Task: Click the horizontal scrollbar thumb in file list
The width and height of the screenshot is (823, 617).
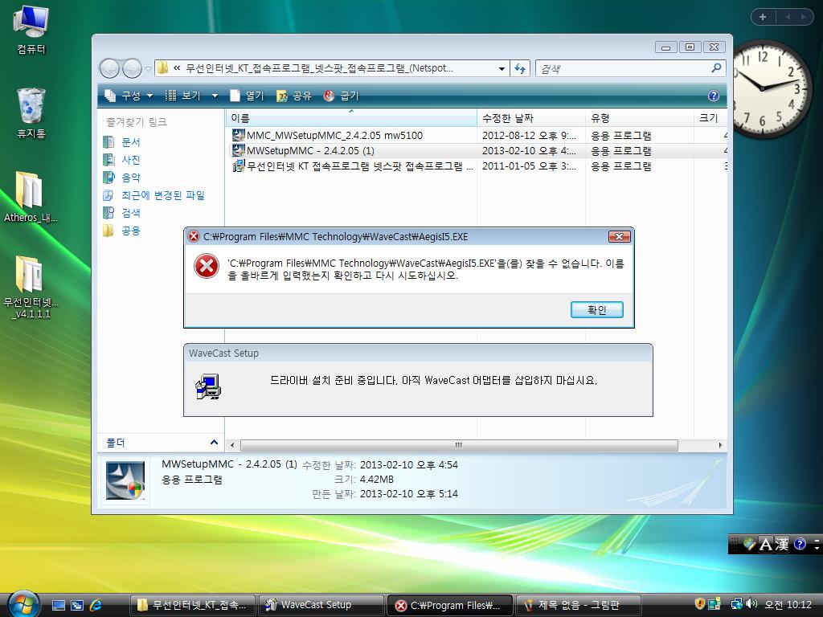Action: click(x=459, y=445)
